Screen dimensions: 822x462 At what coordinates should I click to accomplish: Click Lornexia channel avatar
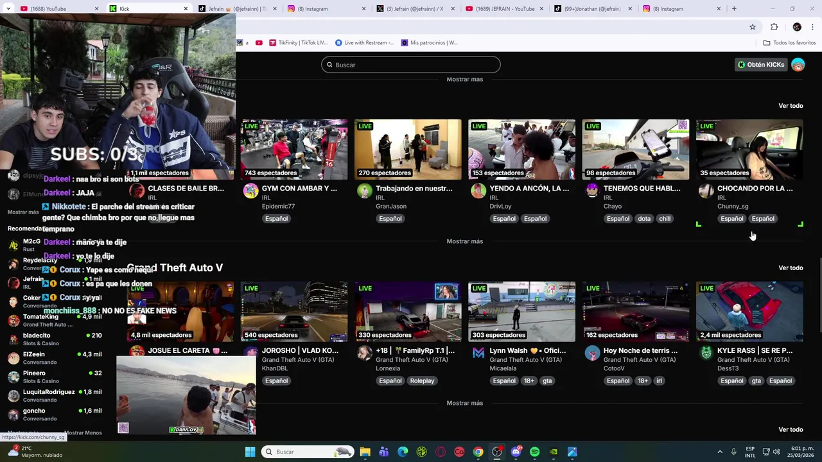pyautogui.click(x=365, y=353)
